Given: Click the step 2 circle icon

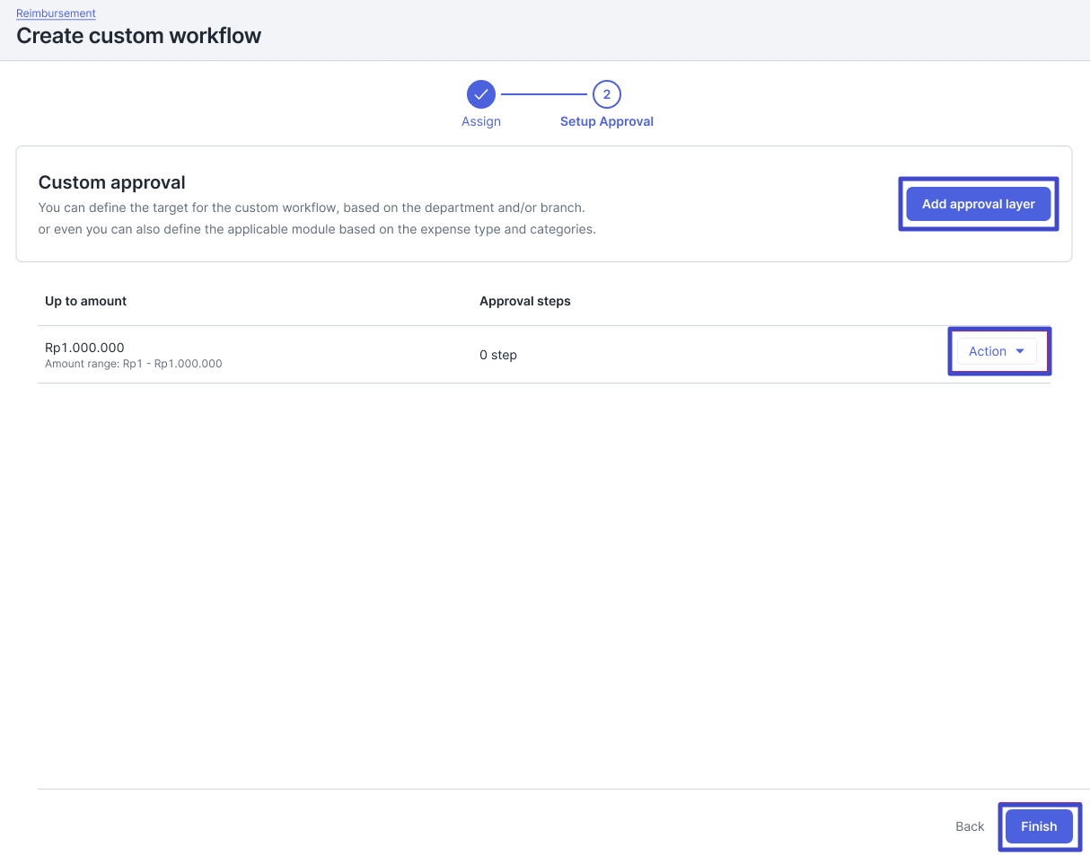Looking at the screenshot, I should pyautogui.click(x=606, y=94).
